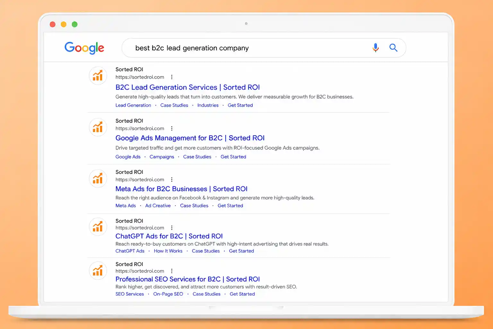Click Sorted ROI favicon beside Professional SEO result
This screenshot has width=493, height=329.
coord(98,271)
